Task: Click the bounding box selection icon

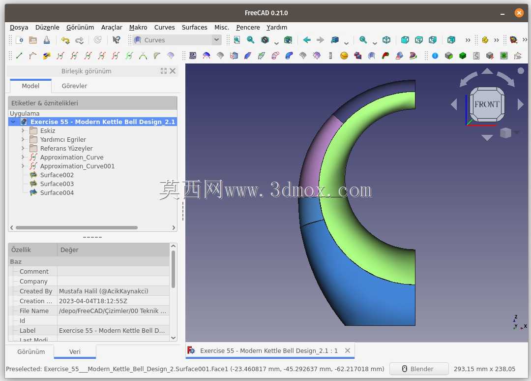Action: click(288, 40)
